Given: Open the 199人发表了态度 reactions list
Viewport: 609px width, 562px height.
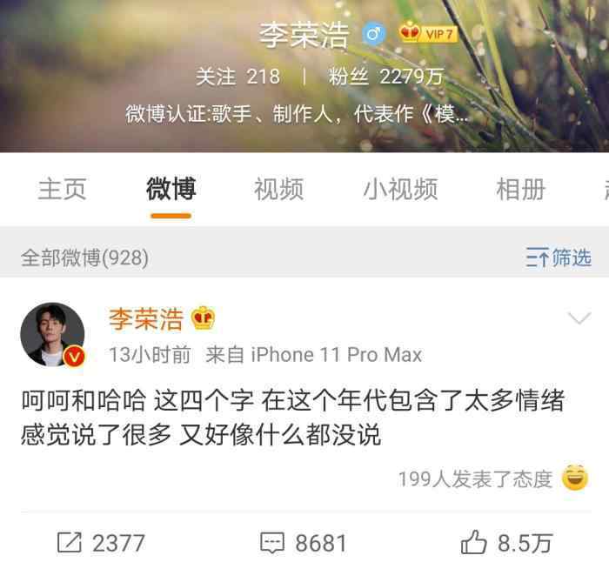Looking at the screenshot, I should (475, 478).
